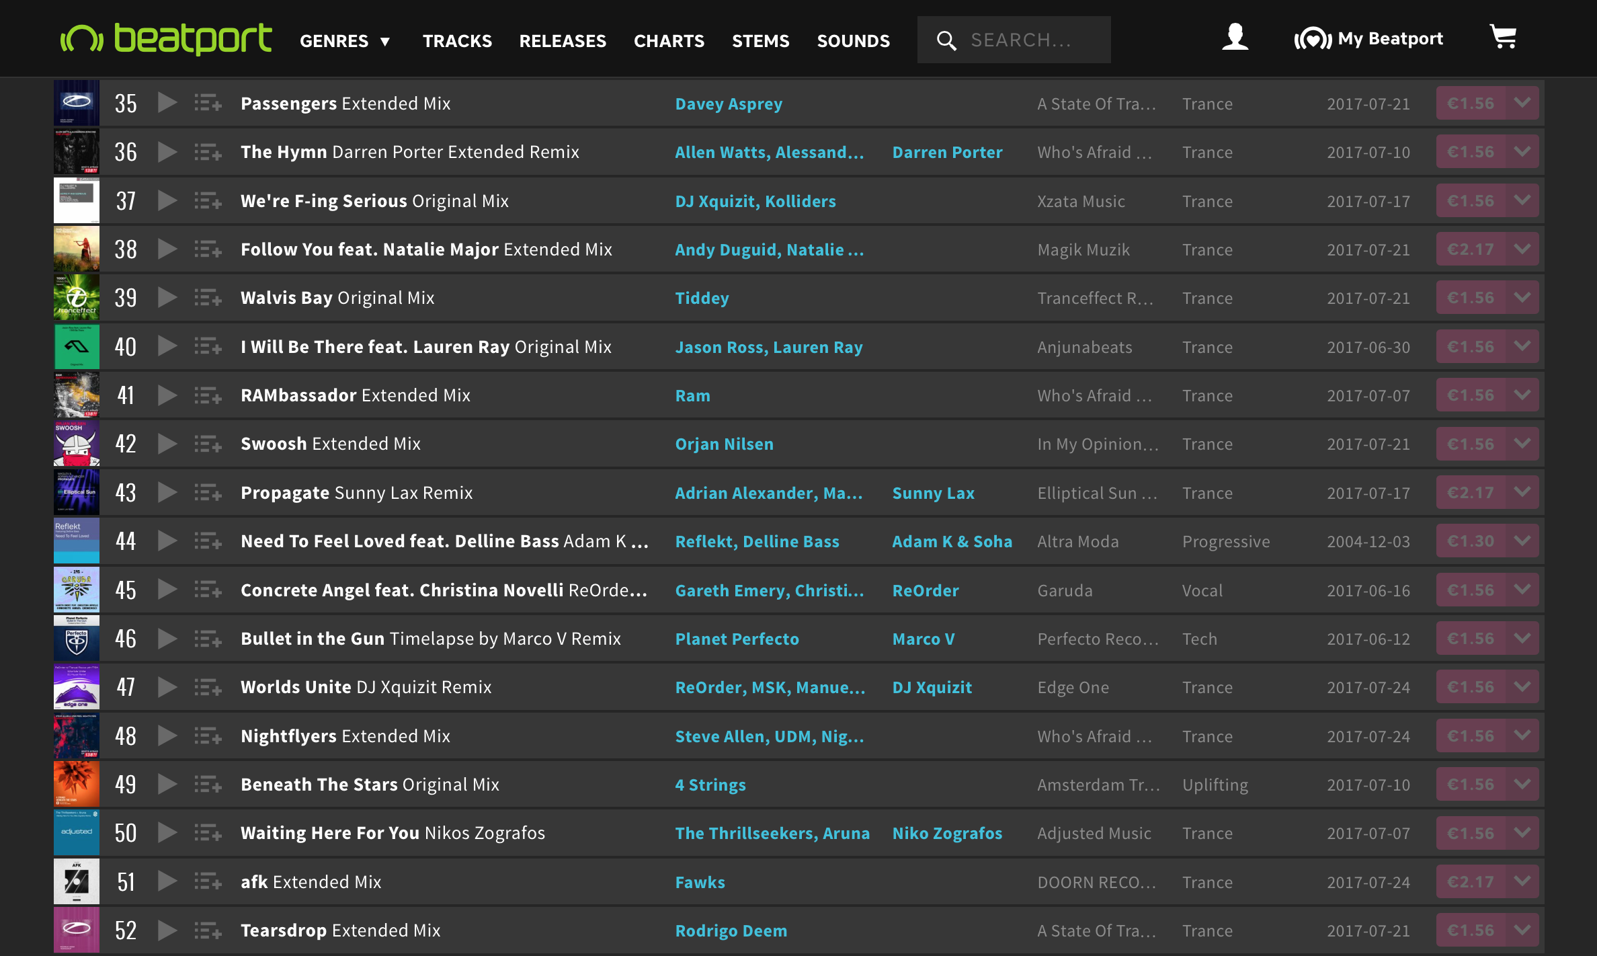Screen dimensions: 1597x956
Task: Add We're F-ing Serious to queue
Action: [x=208, y=200]
